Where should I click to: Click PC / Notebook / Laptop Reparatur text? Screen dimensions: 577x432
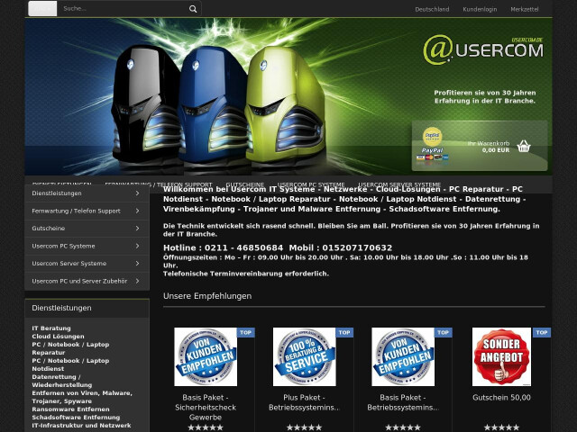tap(70, 348)
